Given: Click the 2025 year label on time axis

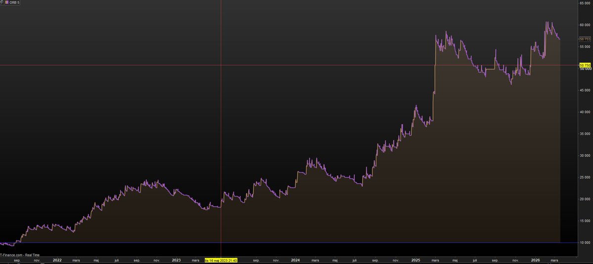Looking at the screenshot, I should click(x=415, y=261).
